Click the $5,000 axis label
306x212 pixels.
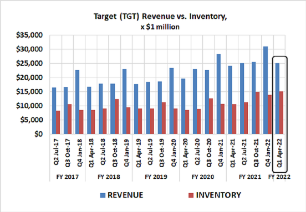click(x=32, y=120)
